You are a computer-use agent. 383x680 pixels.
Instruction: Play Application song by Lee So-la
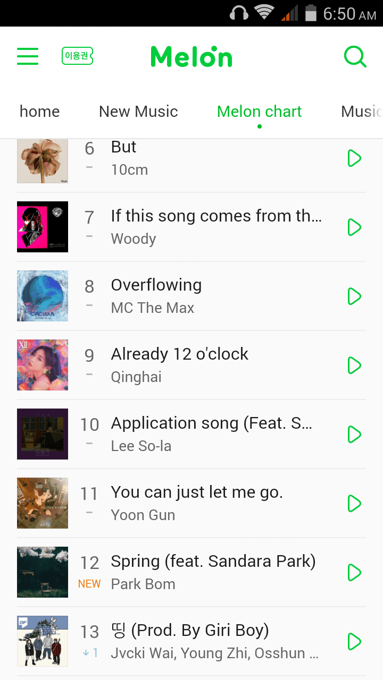click(x=354, y=435)
